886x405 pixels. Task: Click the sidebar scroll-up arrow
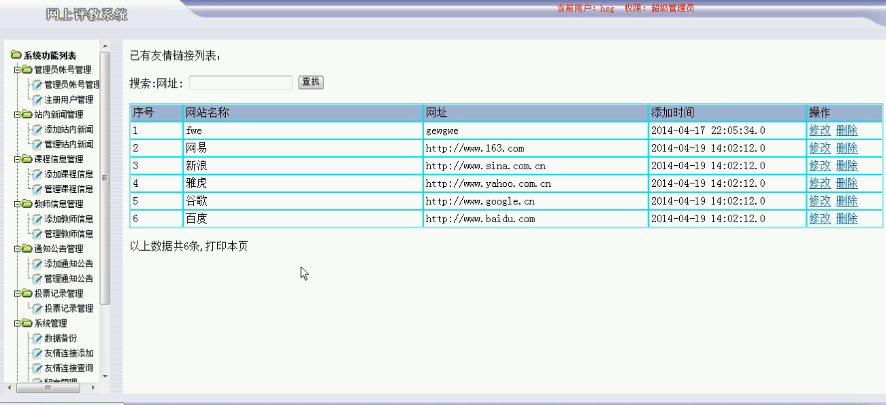pyautogui.click(x=105, y=46)
